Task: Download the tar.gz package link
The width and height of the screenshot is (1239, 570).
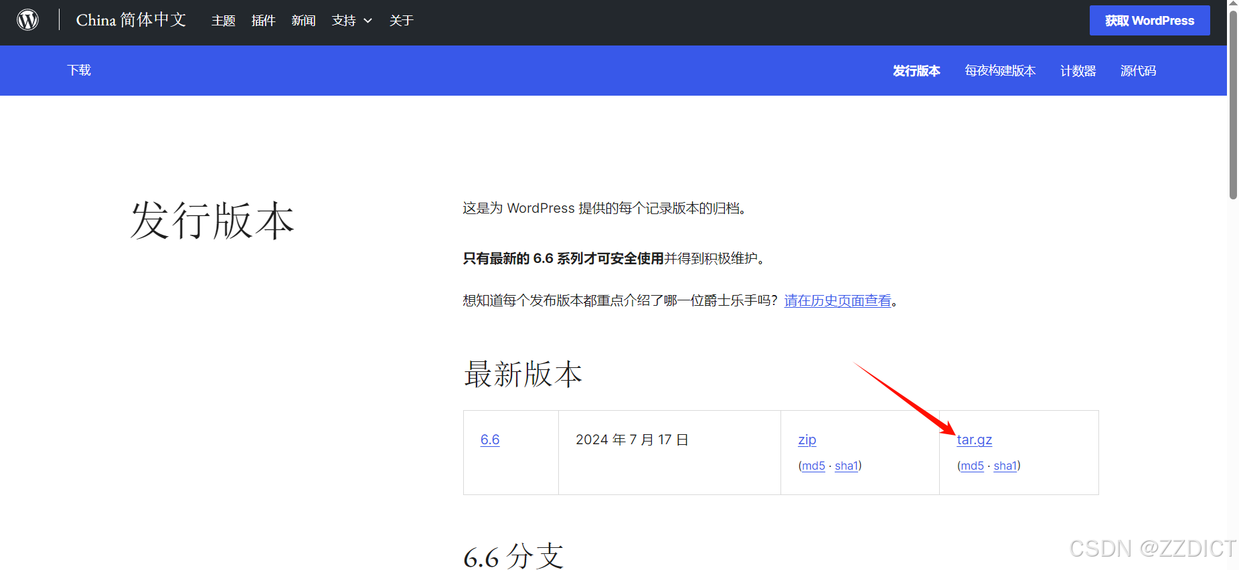Action: click(975, 440)
